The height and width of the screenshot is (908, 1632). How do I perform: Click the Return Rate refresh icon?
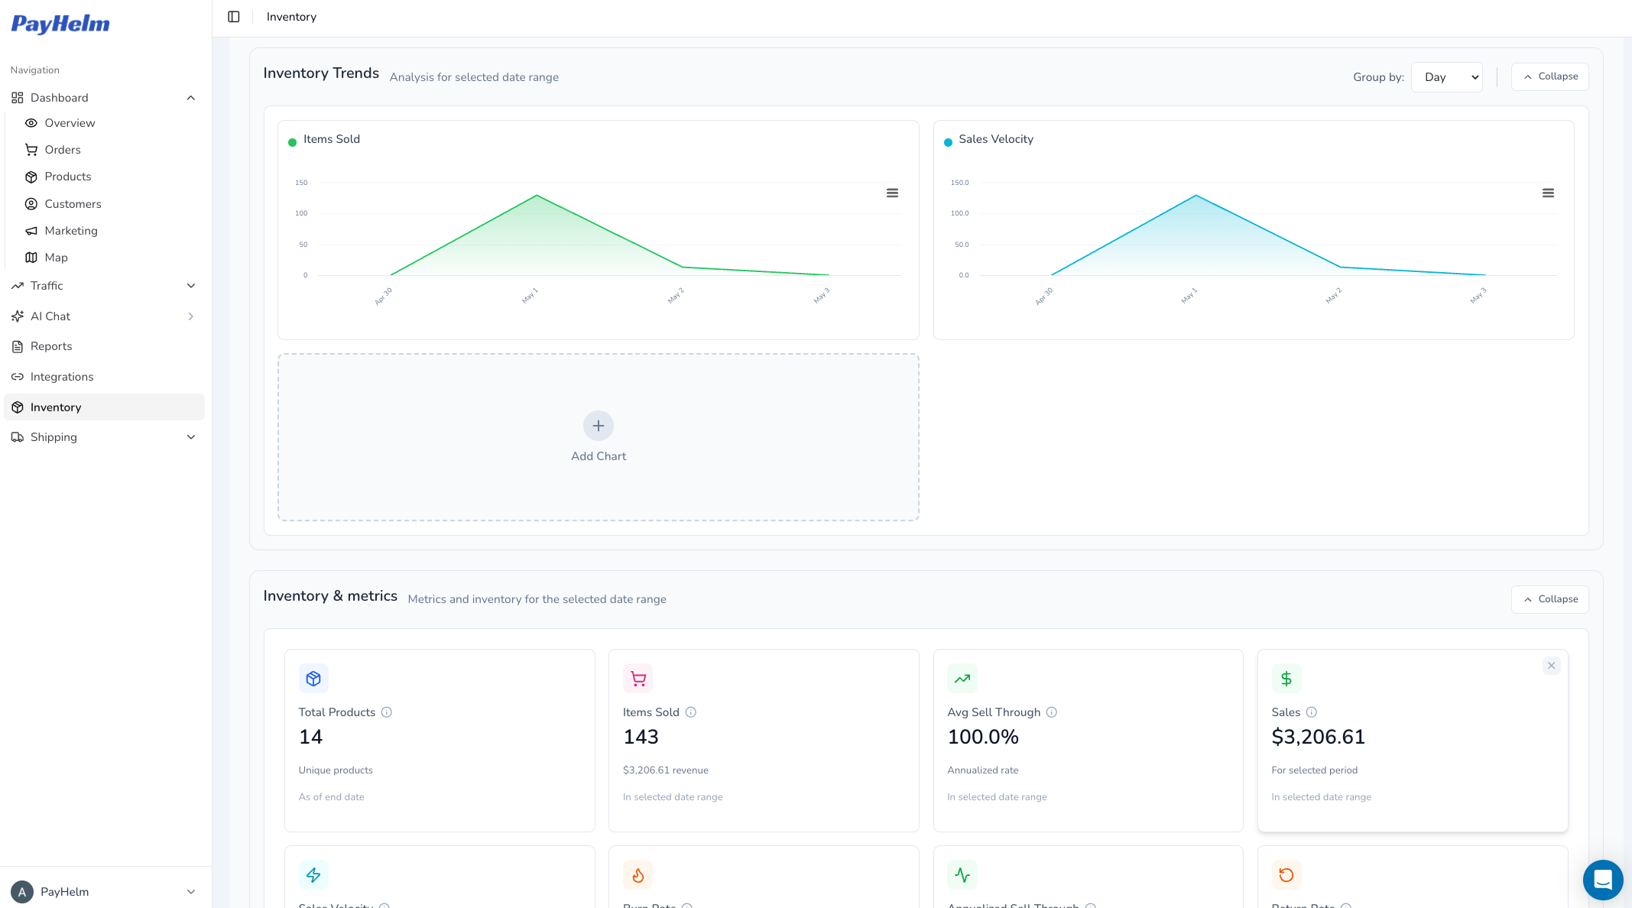1286,875
